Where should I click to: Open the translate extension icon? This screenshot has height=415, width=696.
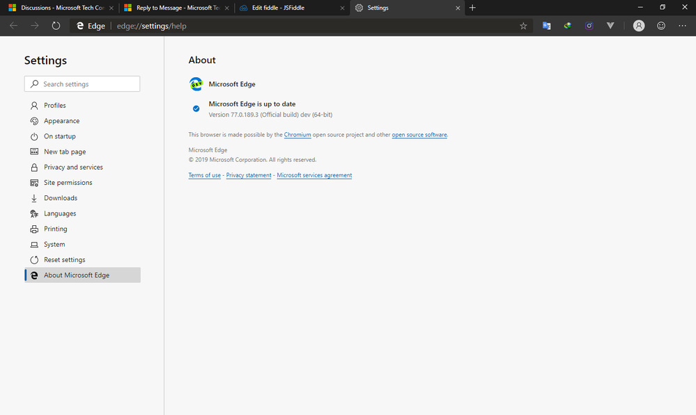tap(546, 26)
